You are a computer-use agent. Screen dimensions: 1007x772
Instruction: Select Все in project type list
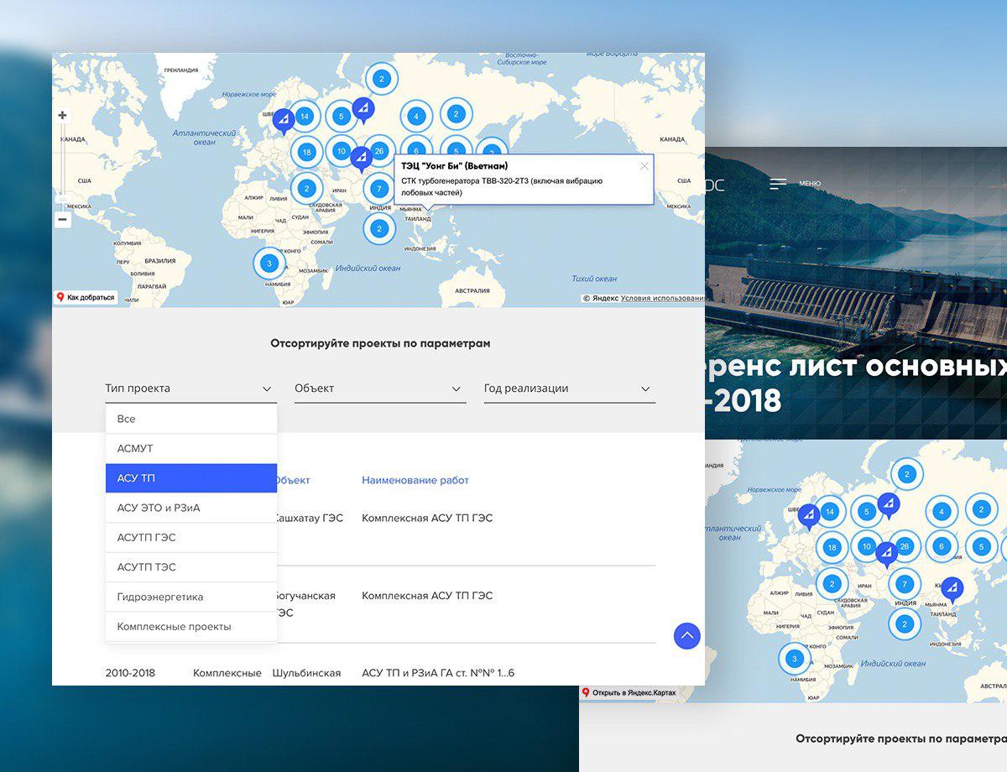pyautogui.click(x=191, y=419)
